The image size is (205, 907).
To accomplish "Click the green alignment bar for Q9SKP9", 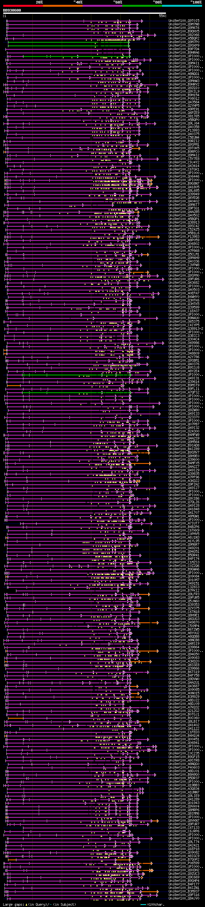I will (x=69, y=46).
